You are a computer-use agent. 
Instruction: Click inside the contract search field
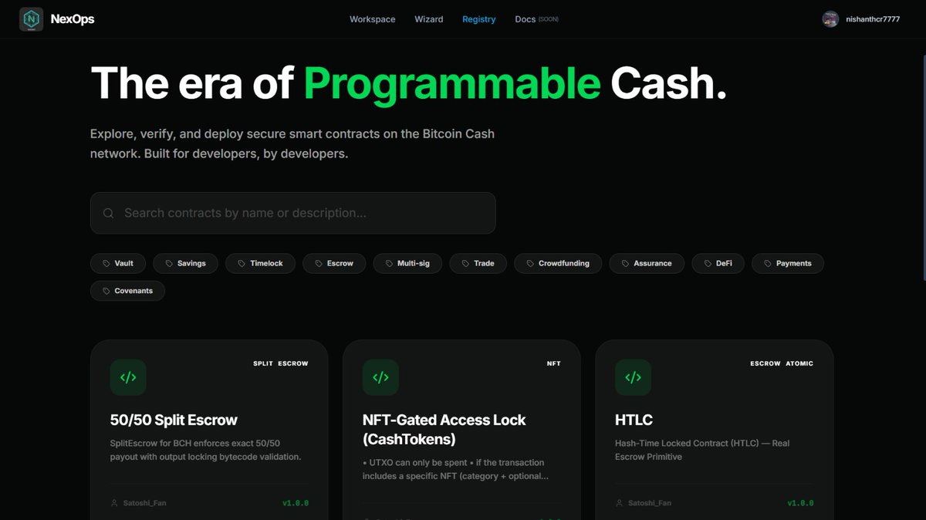click(293, 213)
